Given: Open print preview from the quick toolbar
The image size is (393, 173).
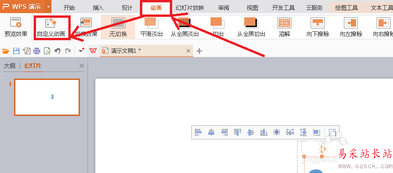Looking at the screenshot, I should pos(47,51).
